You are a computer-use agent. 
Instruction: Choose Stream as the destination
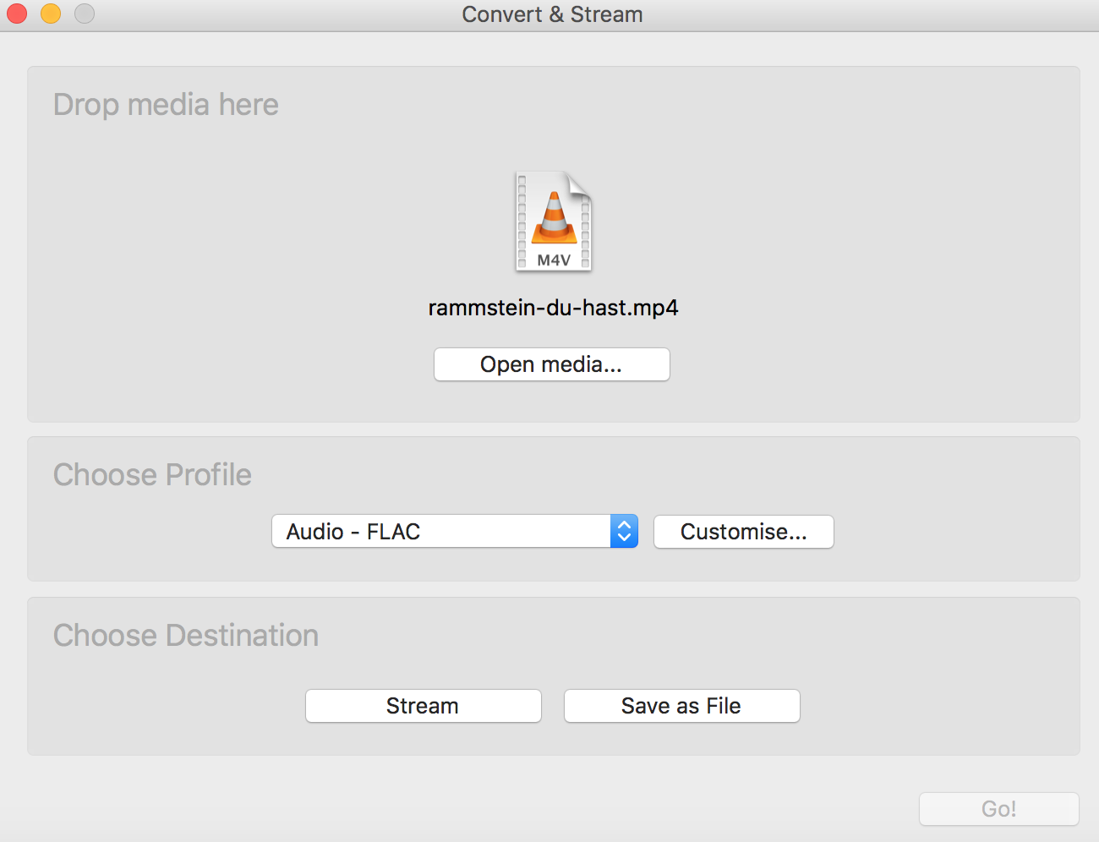(423, 706)
